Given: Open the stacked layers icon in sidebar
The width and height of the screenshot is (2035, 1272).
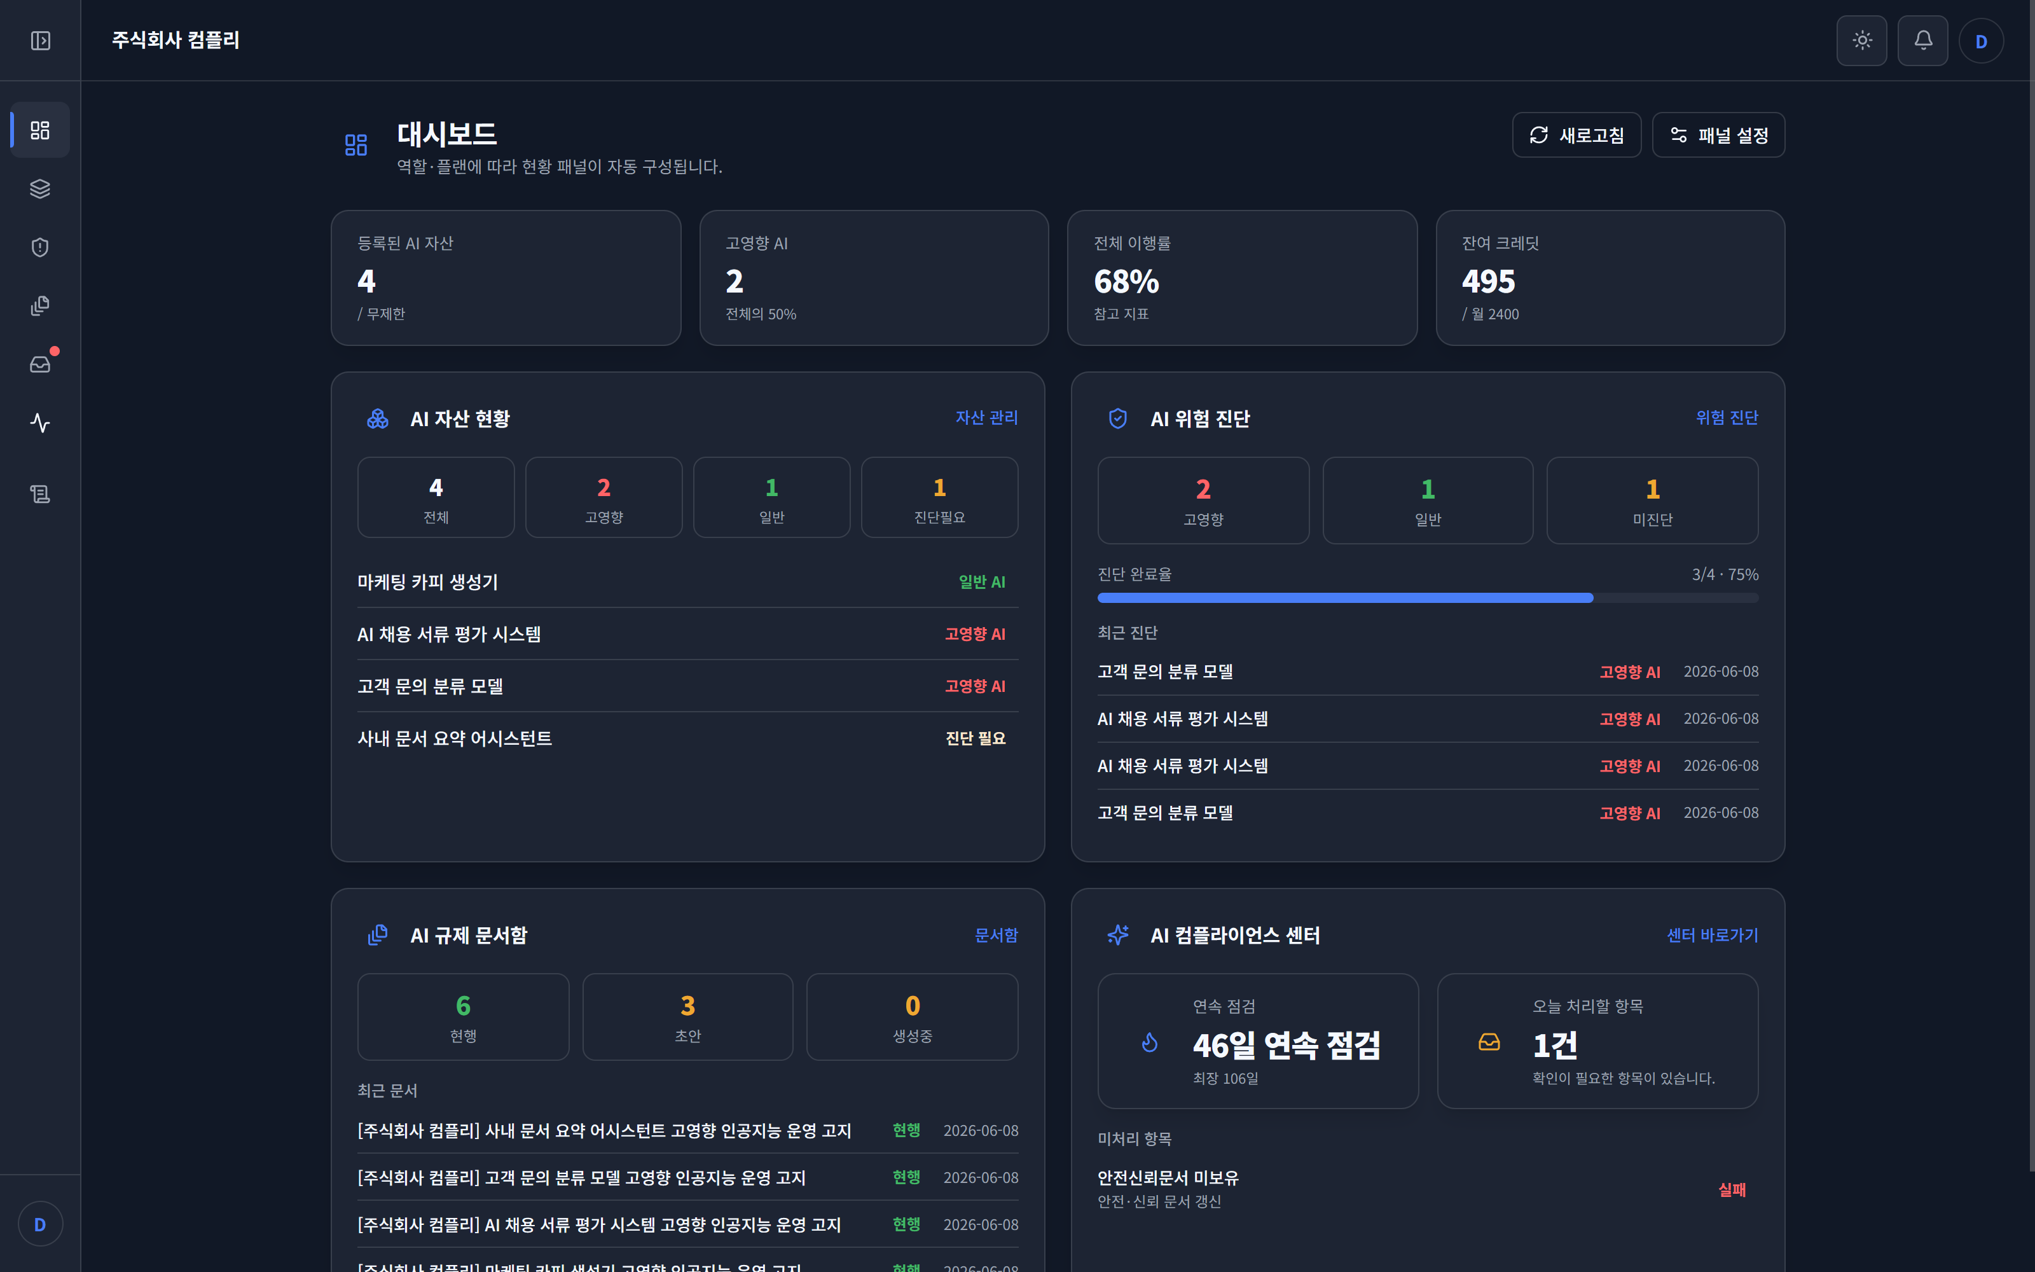Looking at the screenshot, I should pyautogui.click(x=40, y=188).
